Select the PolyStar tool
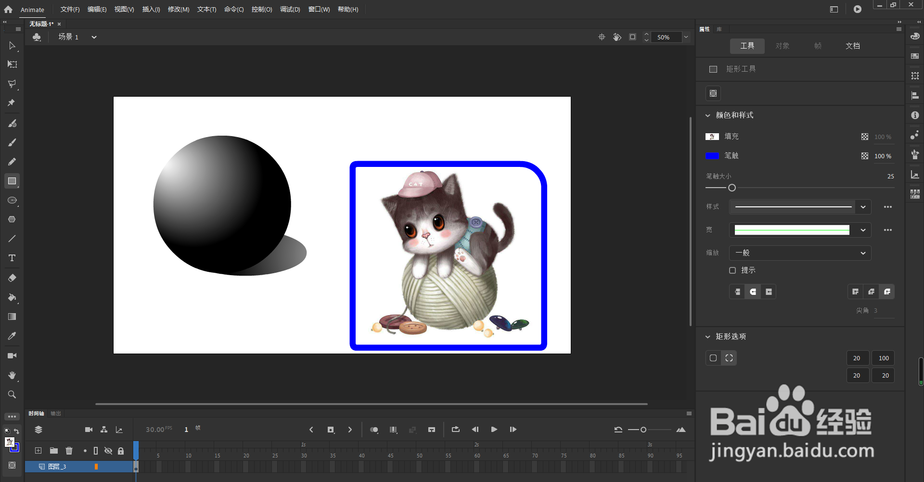 pos(12,219)
